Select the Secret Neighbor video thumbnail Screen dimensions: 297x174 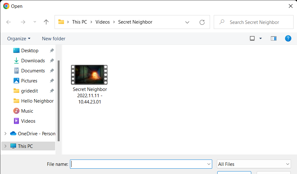89,75
